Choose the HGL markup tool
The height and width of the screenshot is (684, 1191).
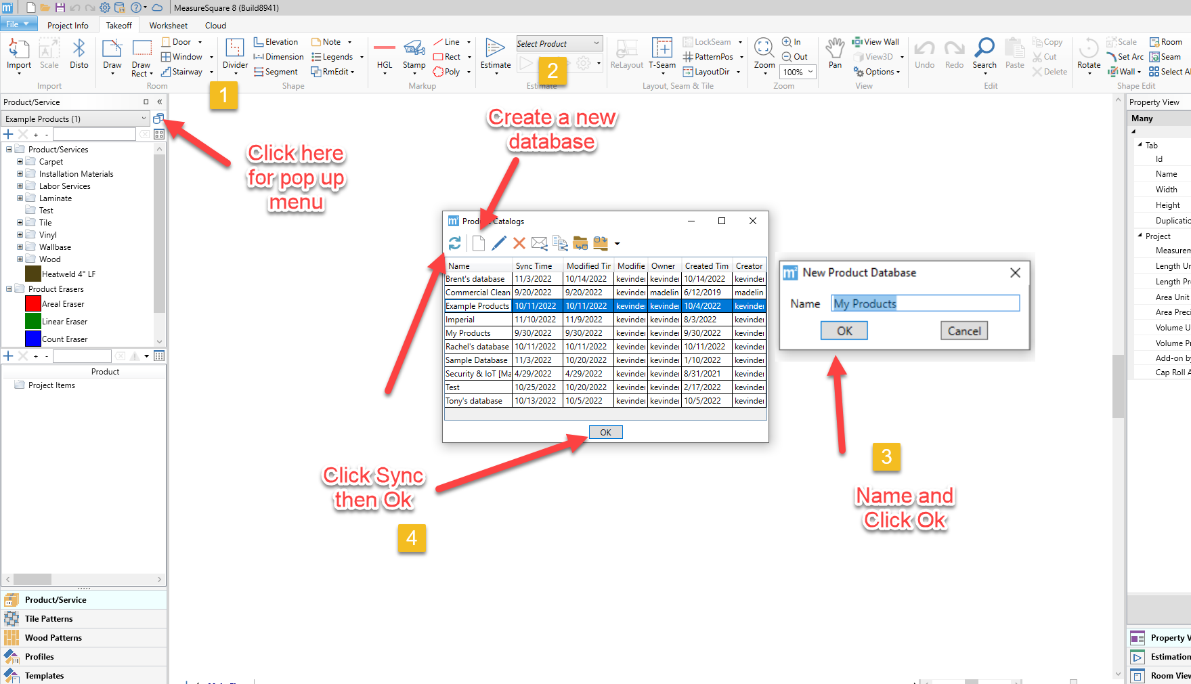click(x=385, y=56)
